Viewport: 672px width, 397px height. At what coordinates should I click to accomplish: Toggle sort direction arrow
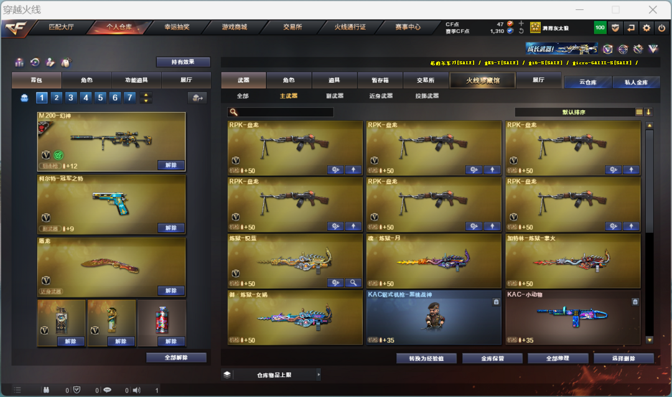(x=648, y=112)
